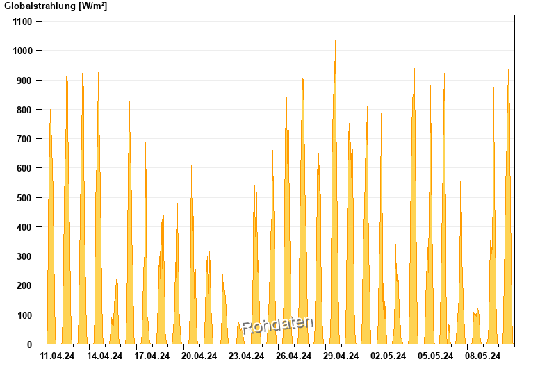
Task: Select the 1100 y-axis label
Action: (x=22, y=22)
